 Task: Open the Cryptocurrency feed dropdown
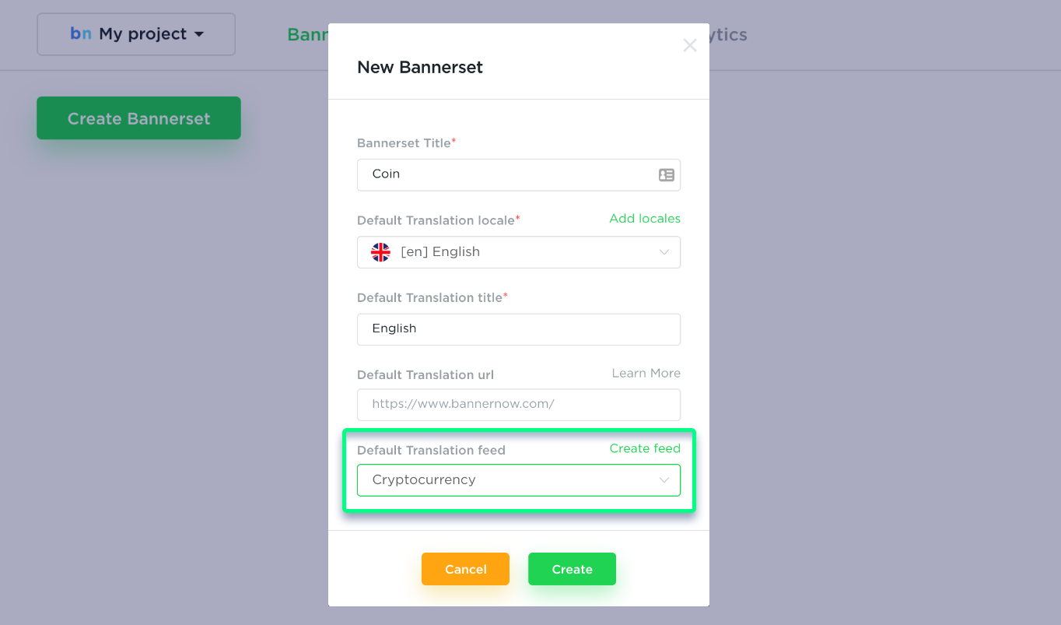pyautogui.click(x=519, y=480)
